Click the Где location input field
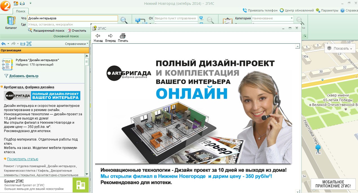358x193 pixels. click(73, 24)
